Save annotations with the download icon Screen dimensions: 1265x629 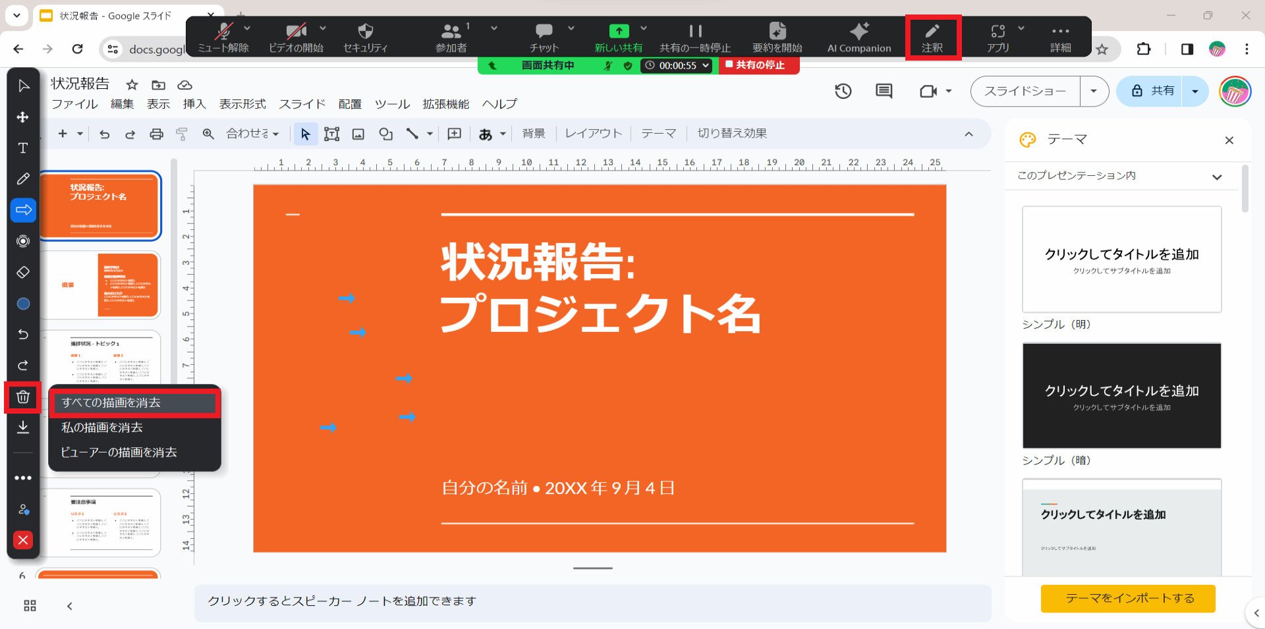pos(23,427)
